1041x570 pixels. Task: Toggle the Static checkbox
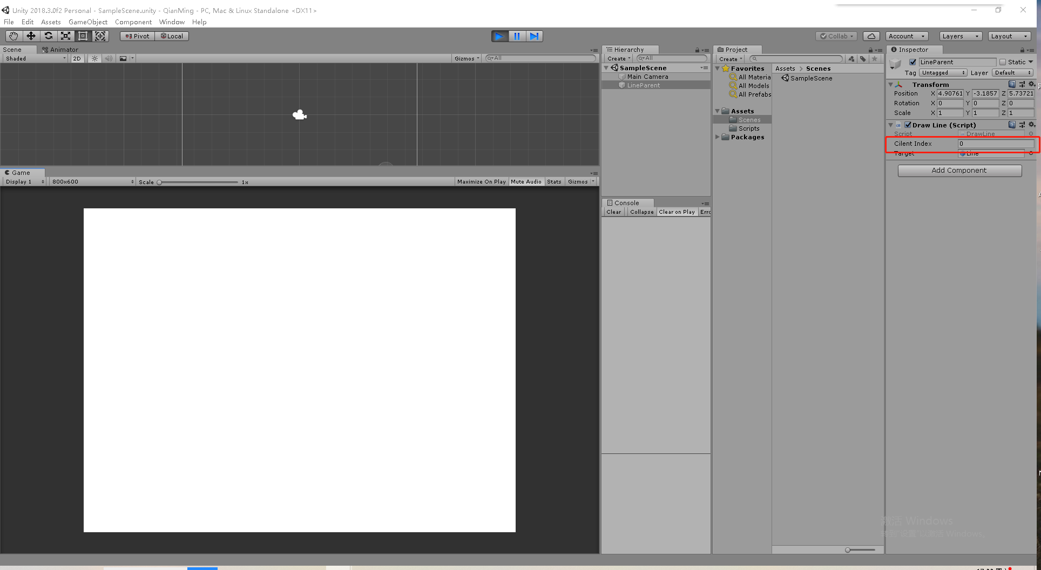point(1003,62)
